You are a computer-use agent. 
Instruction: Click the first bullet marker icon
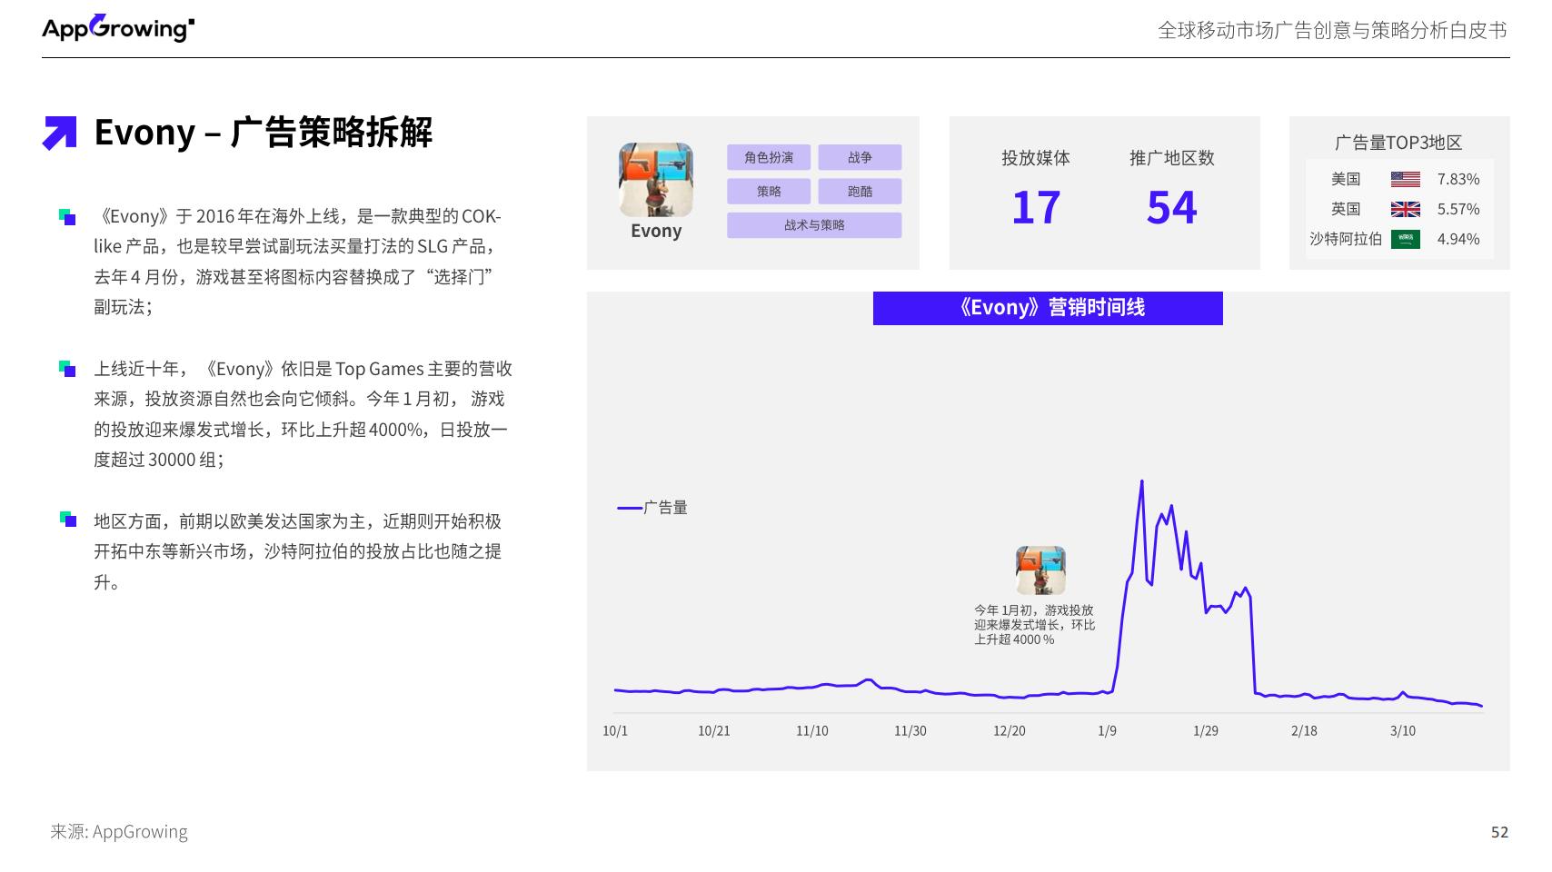[67, 217]
